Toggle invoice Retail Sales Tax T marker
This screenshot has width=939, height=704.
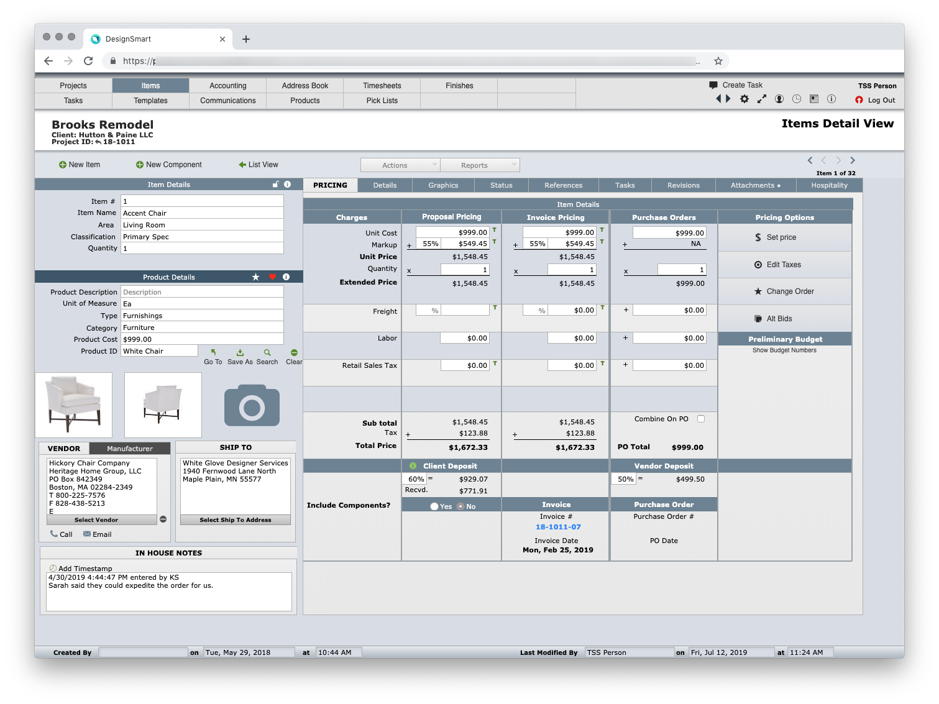pyautogui.click(x=602, y=363)
